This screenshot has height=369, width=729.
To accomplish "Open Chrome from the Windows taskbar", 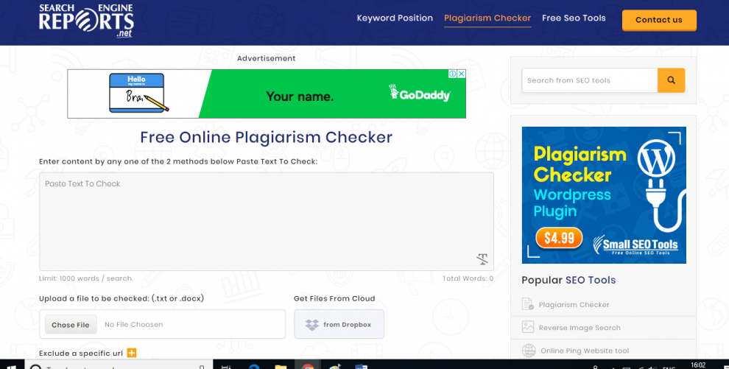I will pos(306,365).
